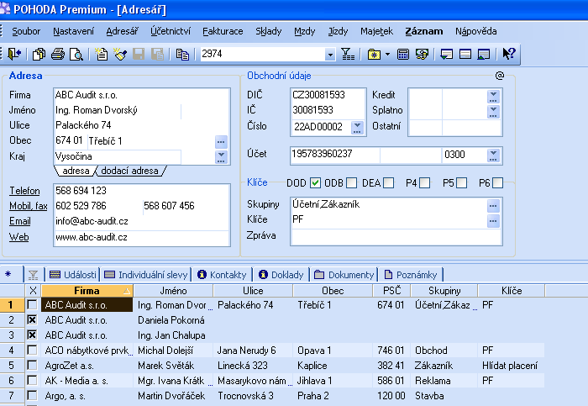Click the Email link label
The height and width of the screenshot is (406, 588).
pyautogui.click(x=20, y=221)
